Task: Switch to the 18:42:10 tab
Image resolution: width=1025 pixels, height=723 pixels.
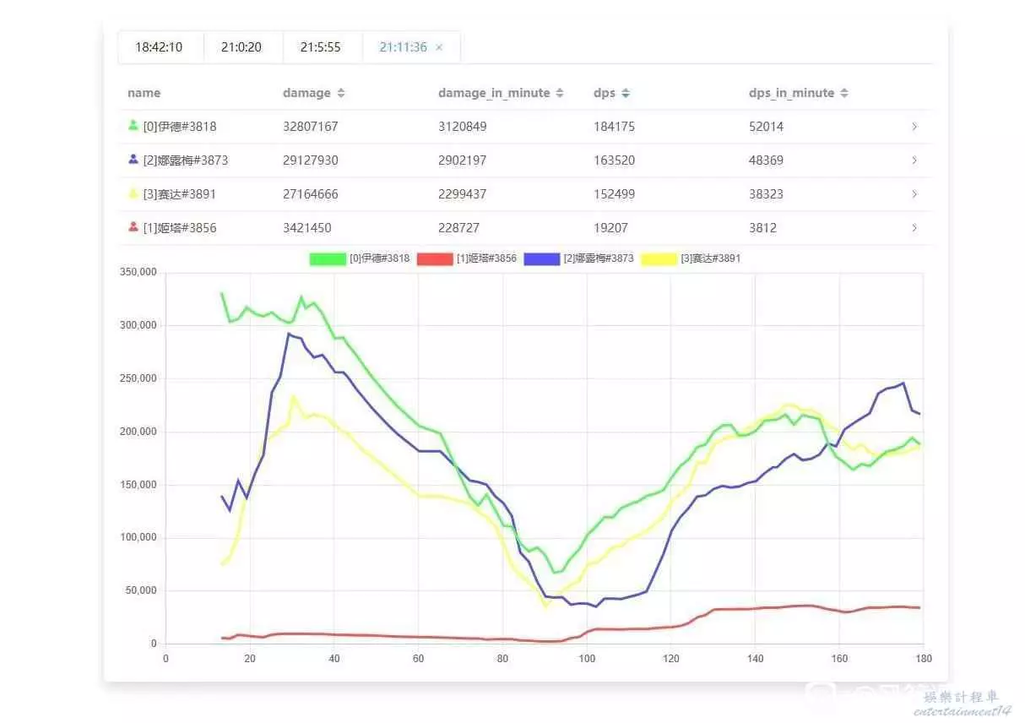Action: coord(159,47)
